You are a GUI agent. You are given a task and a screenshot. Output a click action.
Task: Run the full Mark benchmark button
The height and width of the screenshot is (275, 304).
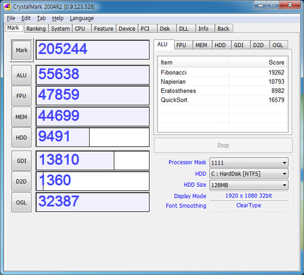(x=22, y=50)
